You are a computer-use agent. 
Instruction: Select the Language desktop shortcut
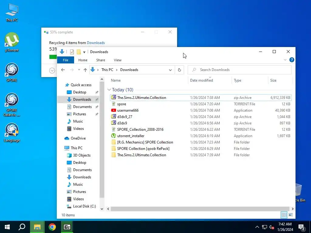12,133
